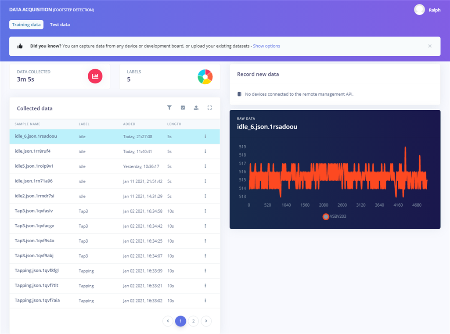This screenshot has width=450, height=334.
Task: Open the filter icon in Collected data
Action: click(169, 108)
